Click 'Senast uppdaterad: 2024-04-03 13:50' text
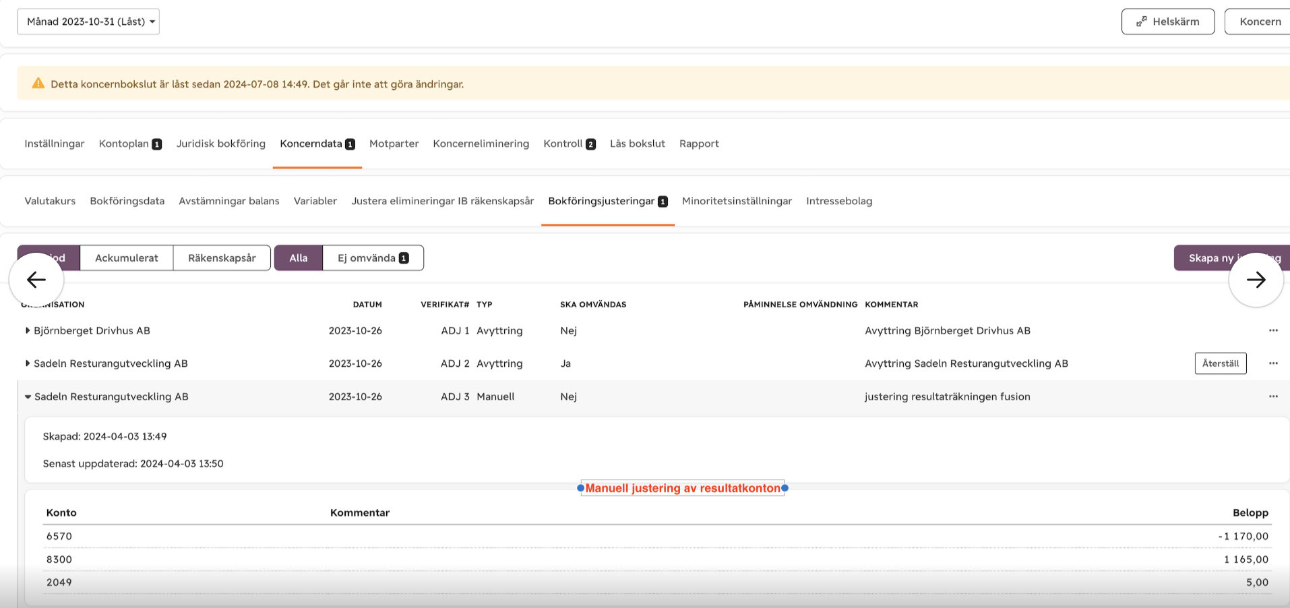 pyautogui.click(x=133, y=464)
